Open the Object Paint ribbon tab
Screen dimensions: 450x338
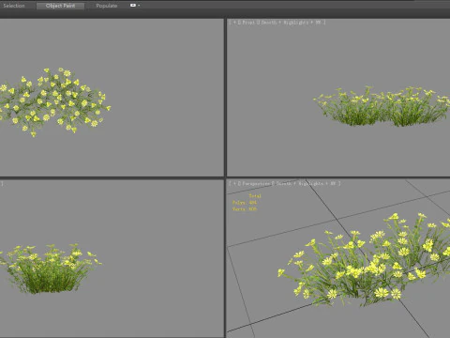tap(60, 6)
